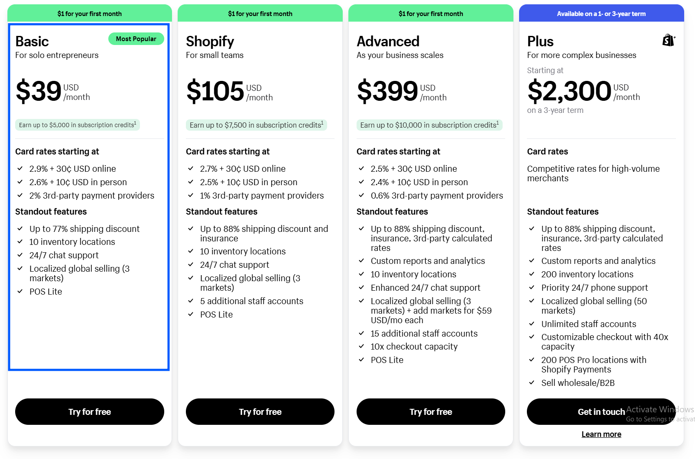
Task: Click the checkmark beside 10x checkout capacity
Action: [361, 347]
